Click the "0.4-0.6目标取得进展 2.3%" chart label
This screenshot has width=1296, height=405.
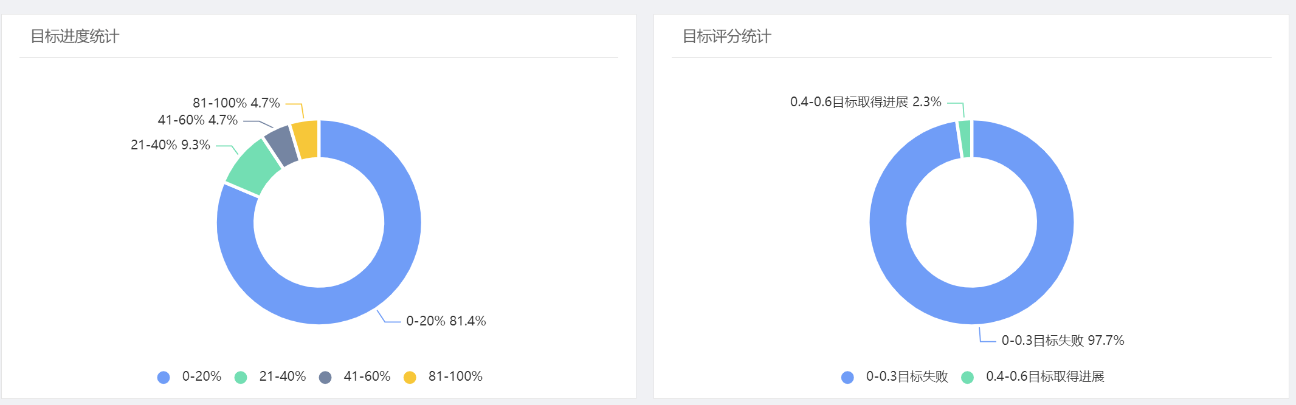point(866,102)
